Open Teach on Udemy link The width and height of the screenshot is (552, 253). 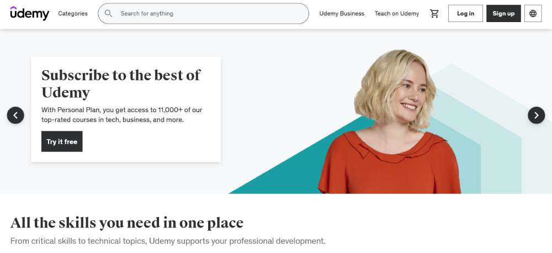pyautogui.click(x=397, y=13)
